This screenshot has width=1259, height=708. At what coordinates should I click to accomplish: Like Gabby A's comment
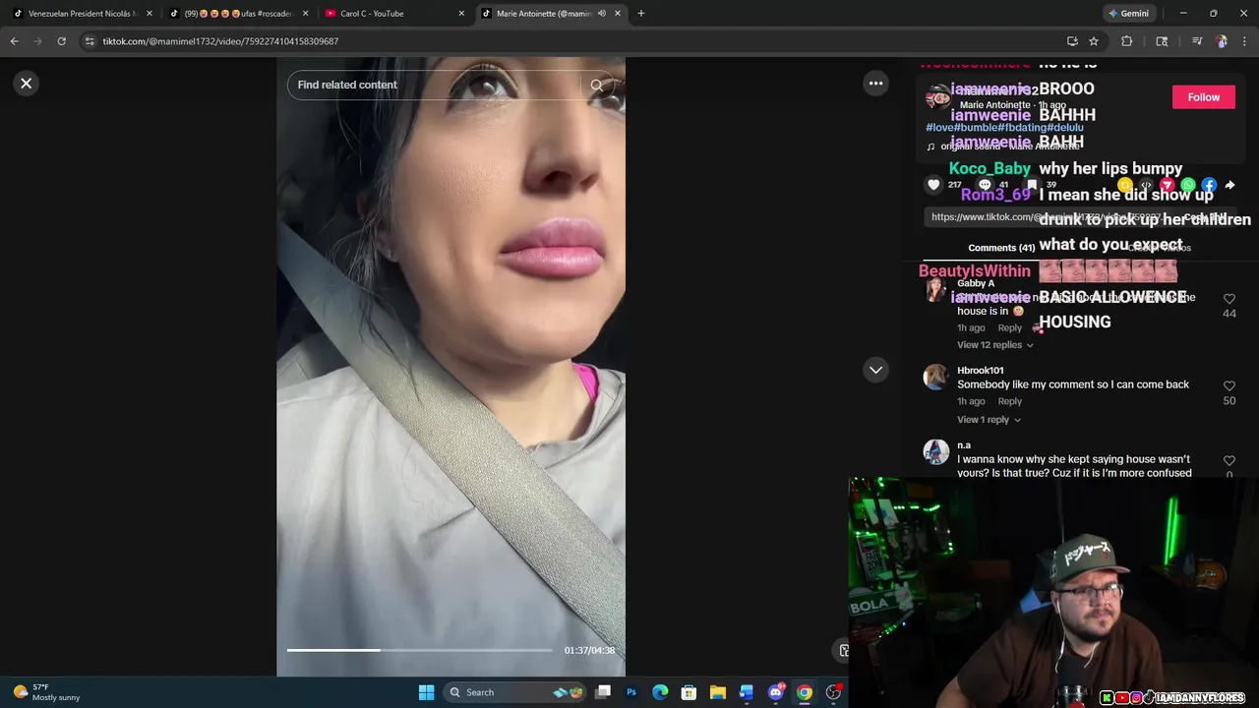coord(1229,299)
